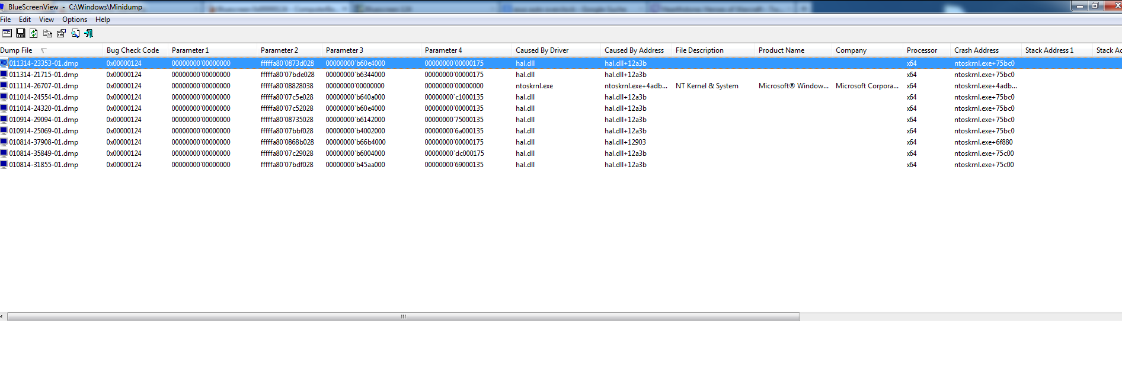Sort by Company column header

[867, 50]
